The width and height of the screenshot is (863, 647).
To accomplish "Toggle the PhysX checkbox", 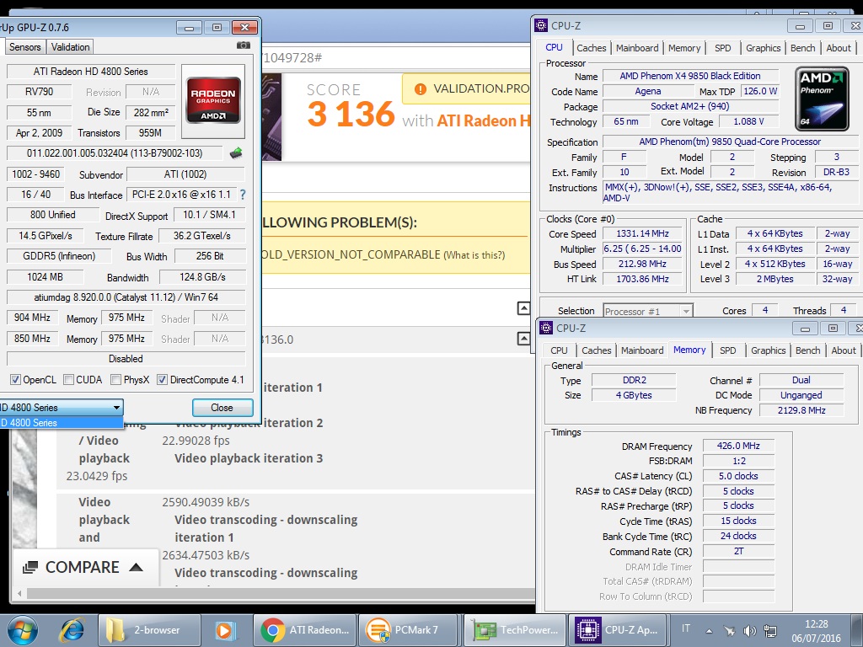I will click(x=115, y=380).
